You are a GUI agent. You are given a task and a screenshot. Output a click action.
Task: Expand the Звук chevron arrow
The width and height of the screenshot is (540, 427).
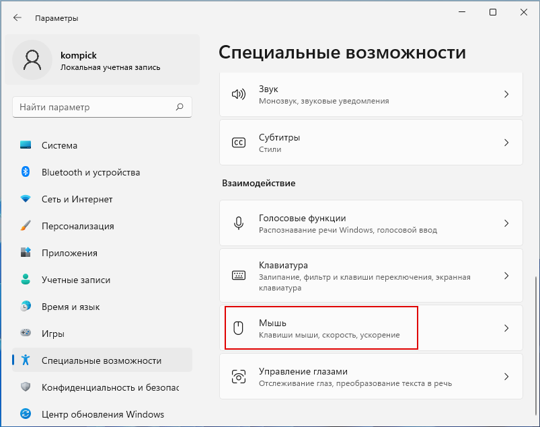(506, 94)
